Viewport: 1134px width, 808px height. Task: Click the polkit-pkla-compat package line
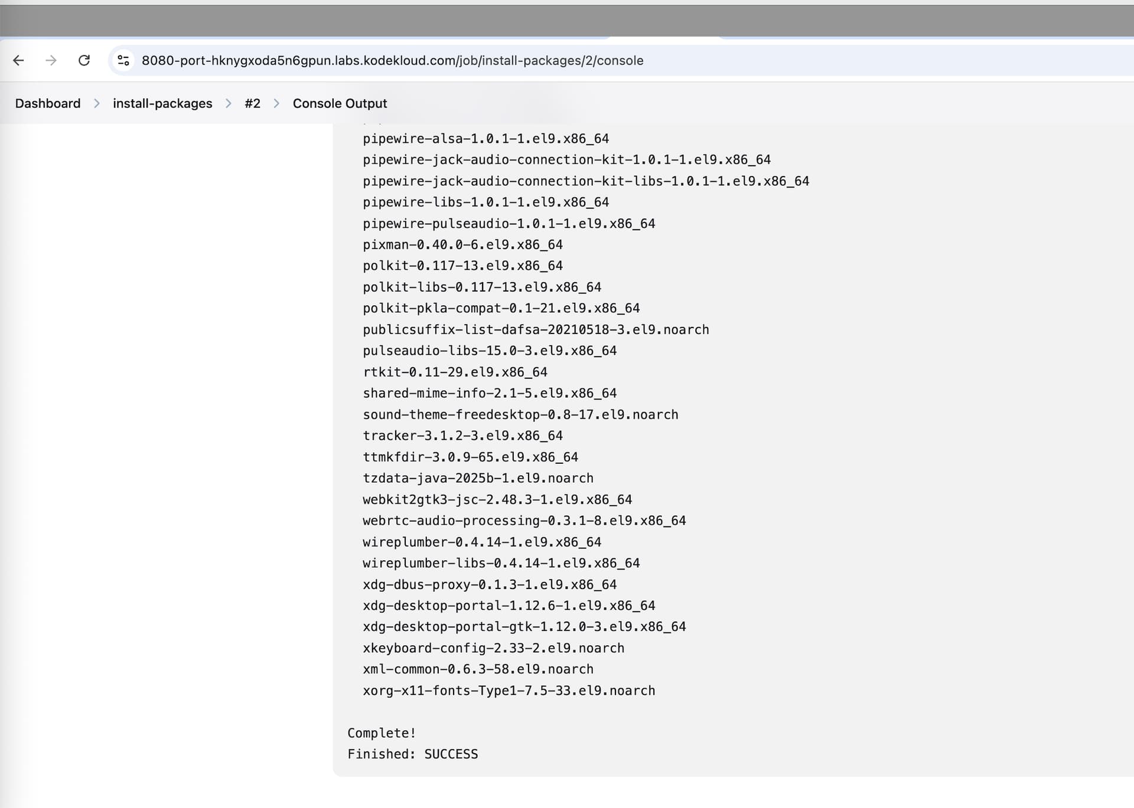pos(501,308)
